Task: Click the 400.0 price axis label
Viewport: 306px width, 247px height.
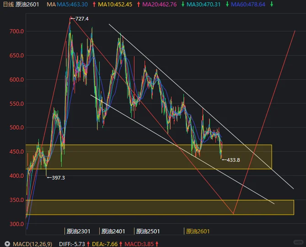Action: [17, 176]
